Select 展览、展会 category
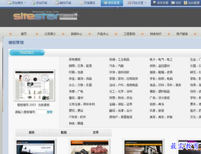The width and height of the screenshot is (201, 154). [76, 111]
